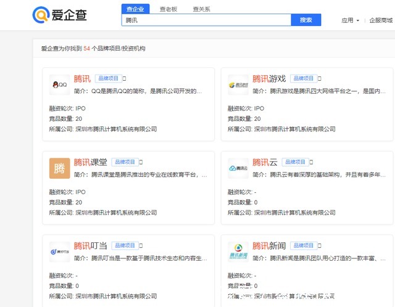Focus the search box containing 腾讯
This screenshot has height=307, width=395.
coord(206,20)
